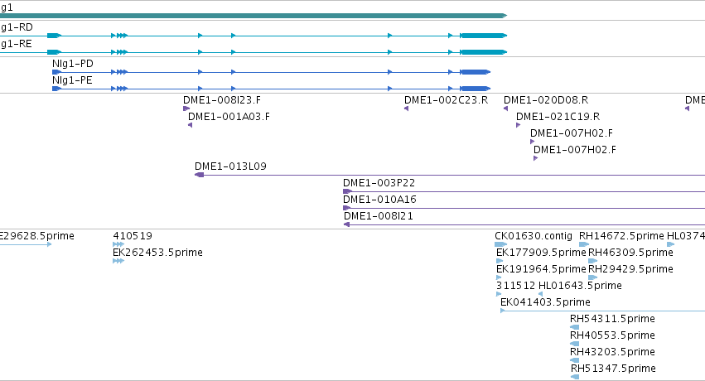Select the DME1-013L09 feature arrowhead

pos(199,175)
